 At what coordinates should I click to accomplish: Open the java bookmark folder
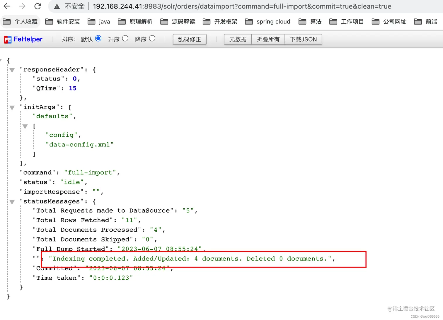[99, 22]
